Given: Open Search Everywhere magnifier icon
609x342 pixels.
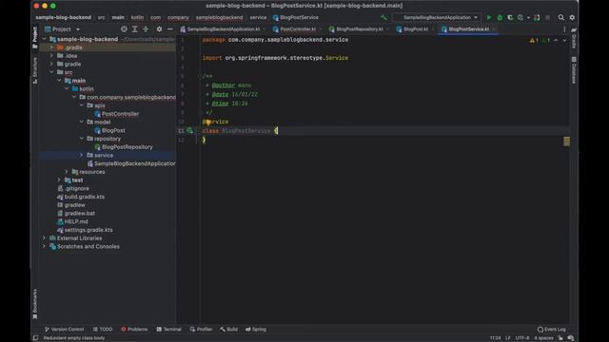Looking at the screenshot, I should (x=560, y=17).
